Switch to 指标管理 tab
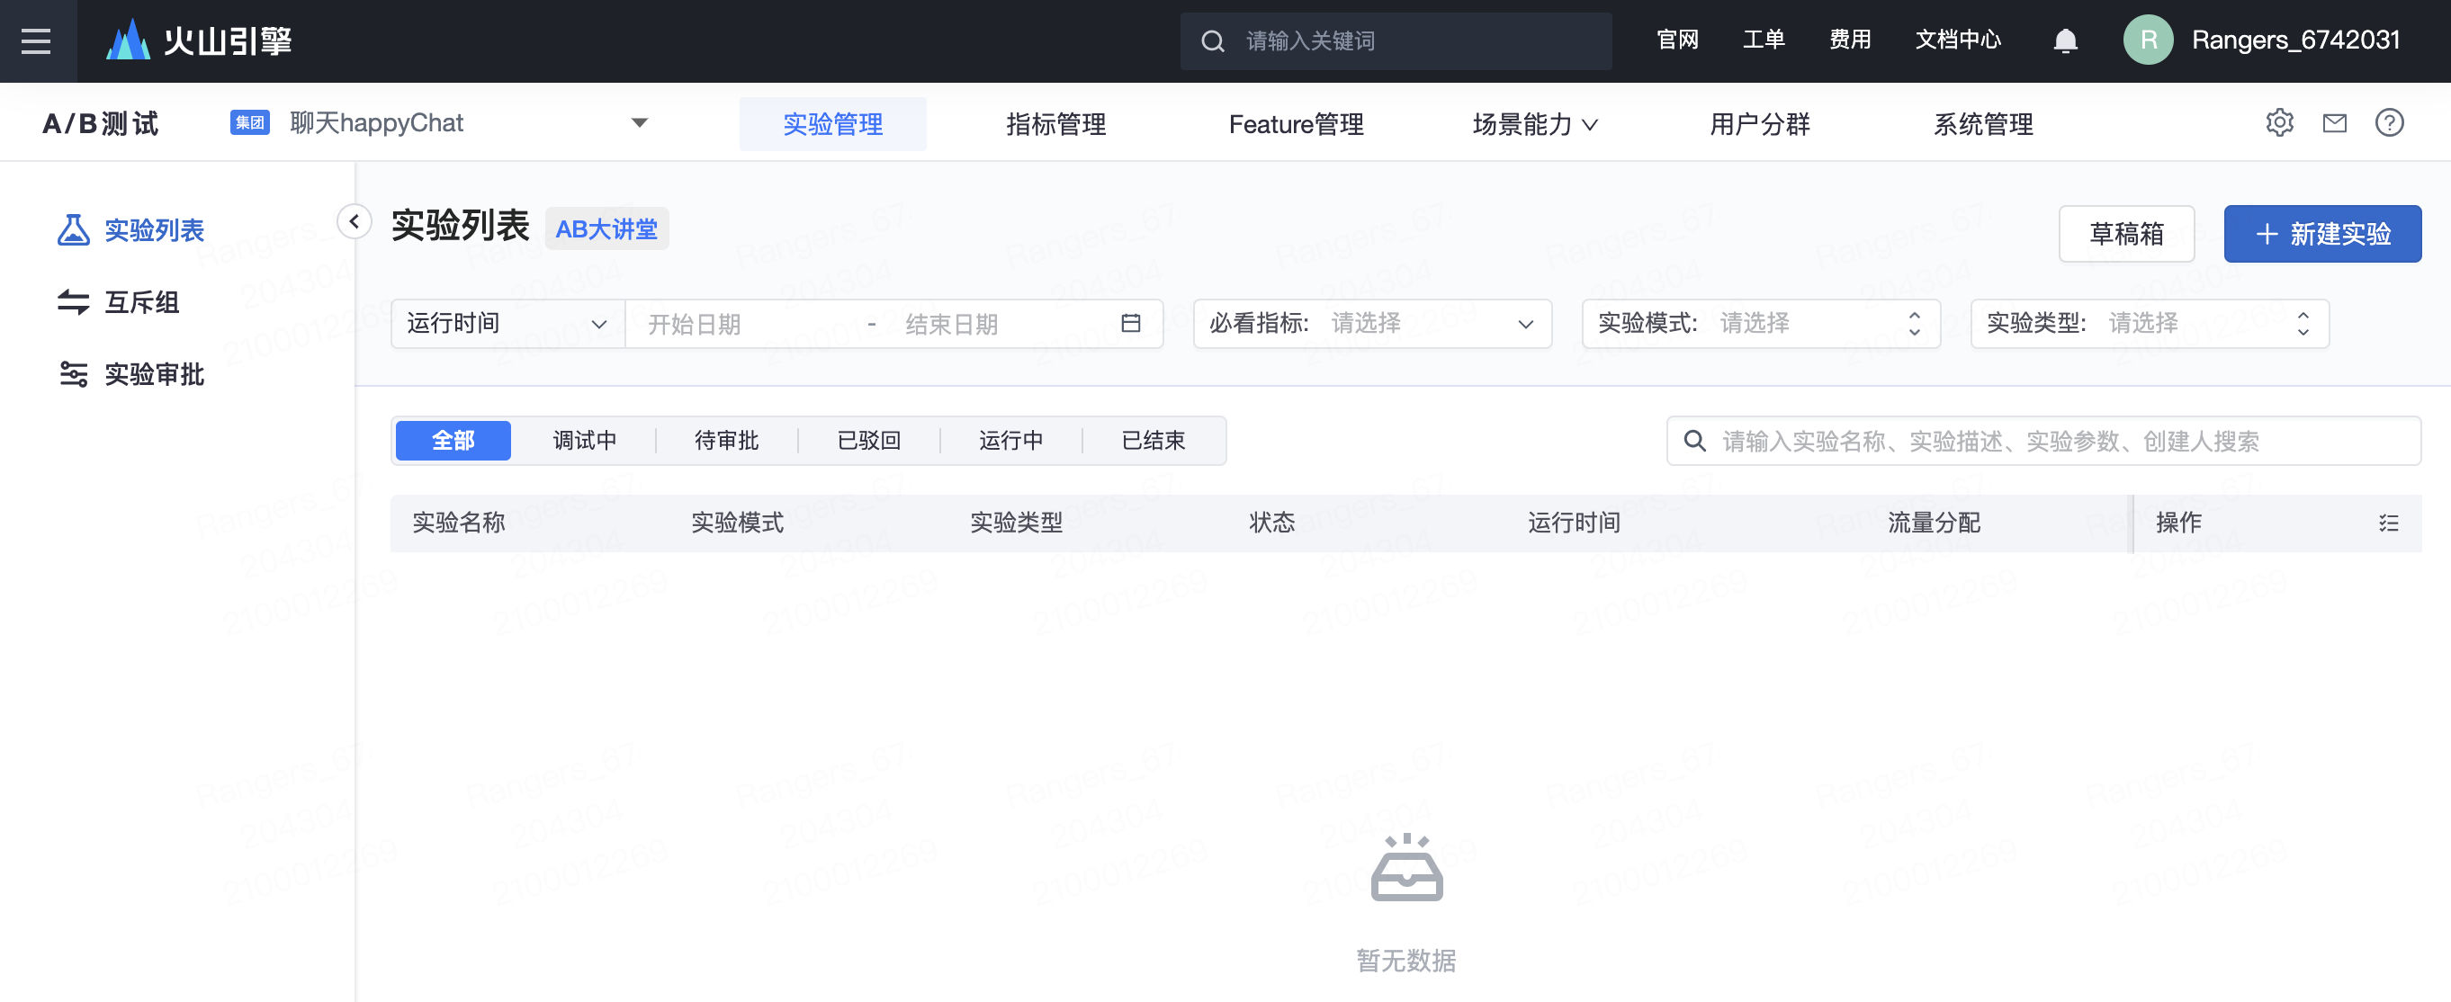 click(1055, 124)
